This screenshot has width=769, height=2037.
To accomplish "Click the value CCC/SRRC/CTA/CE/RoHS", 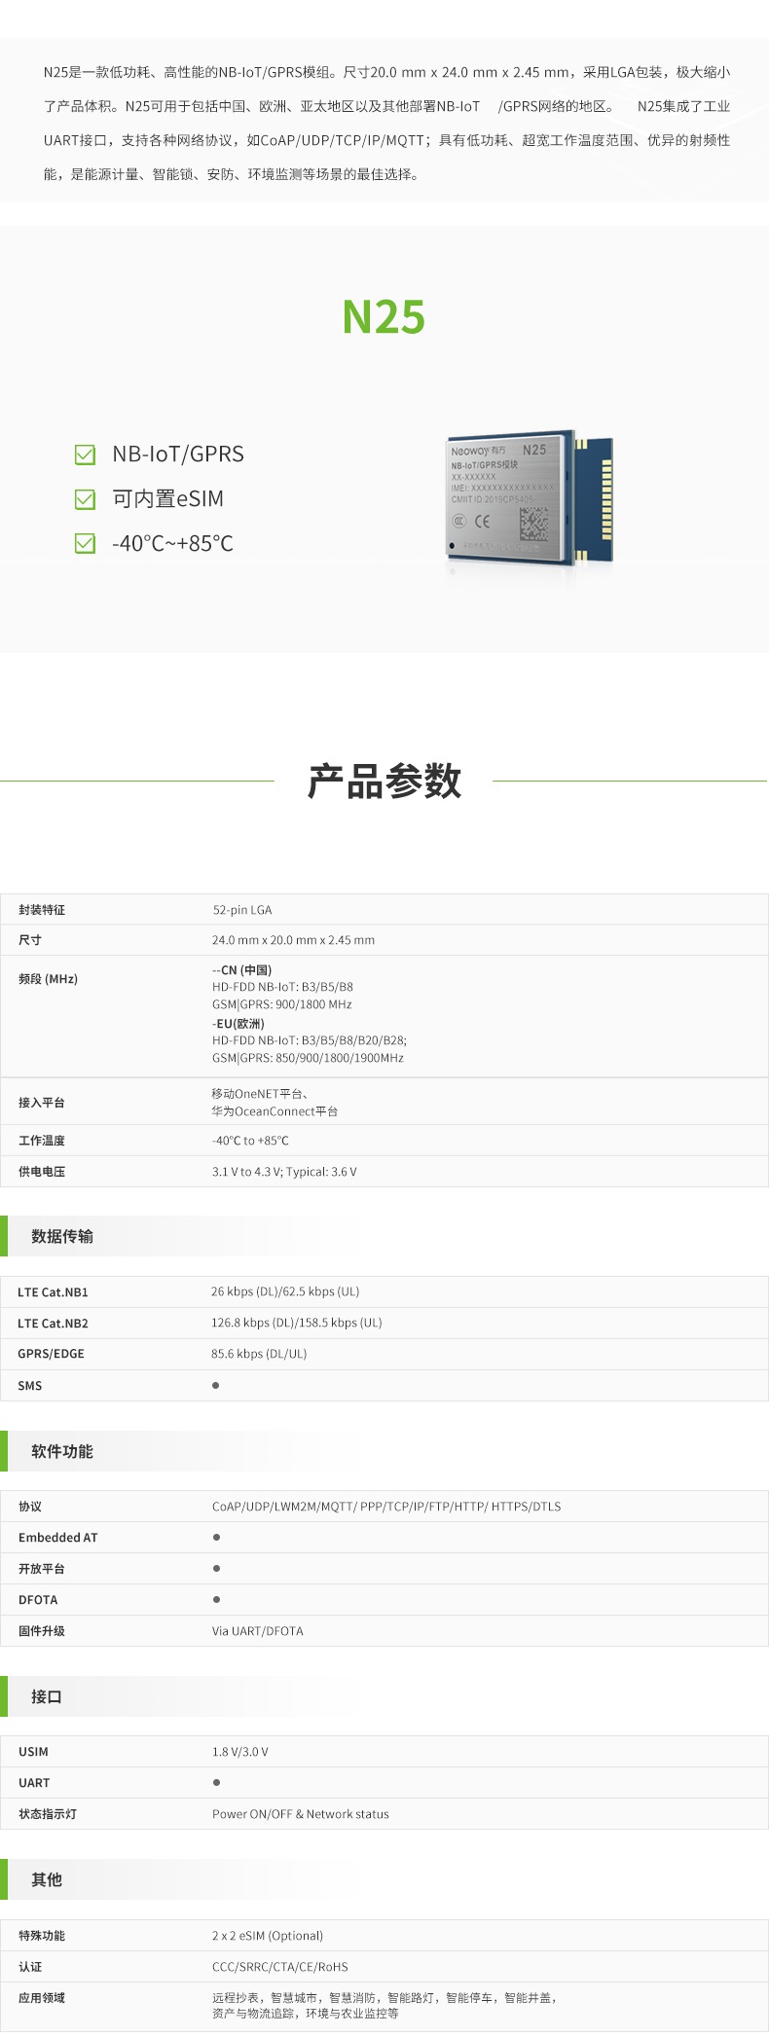I will pos(280,1967).
